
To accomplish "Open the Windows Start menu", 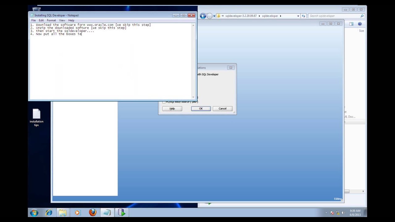I will click(34, 212).
